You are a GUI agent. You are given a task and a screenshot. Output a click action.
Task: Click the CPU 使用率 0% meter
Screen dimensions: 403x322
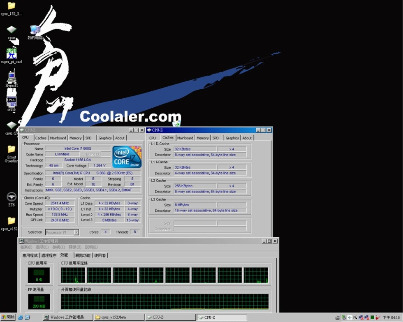(39, 275)
